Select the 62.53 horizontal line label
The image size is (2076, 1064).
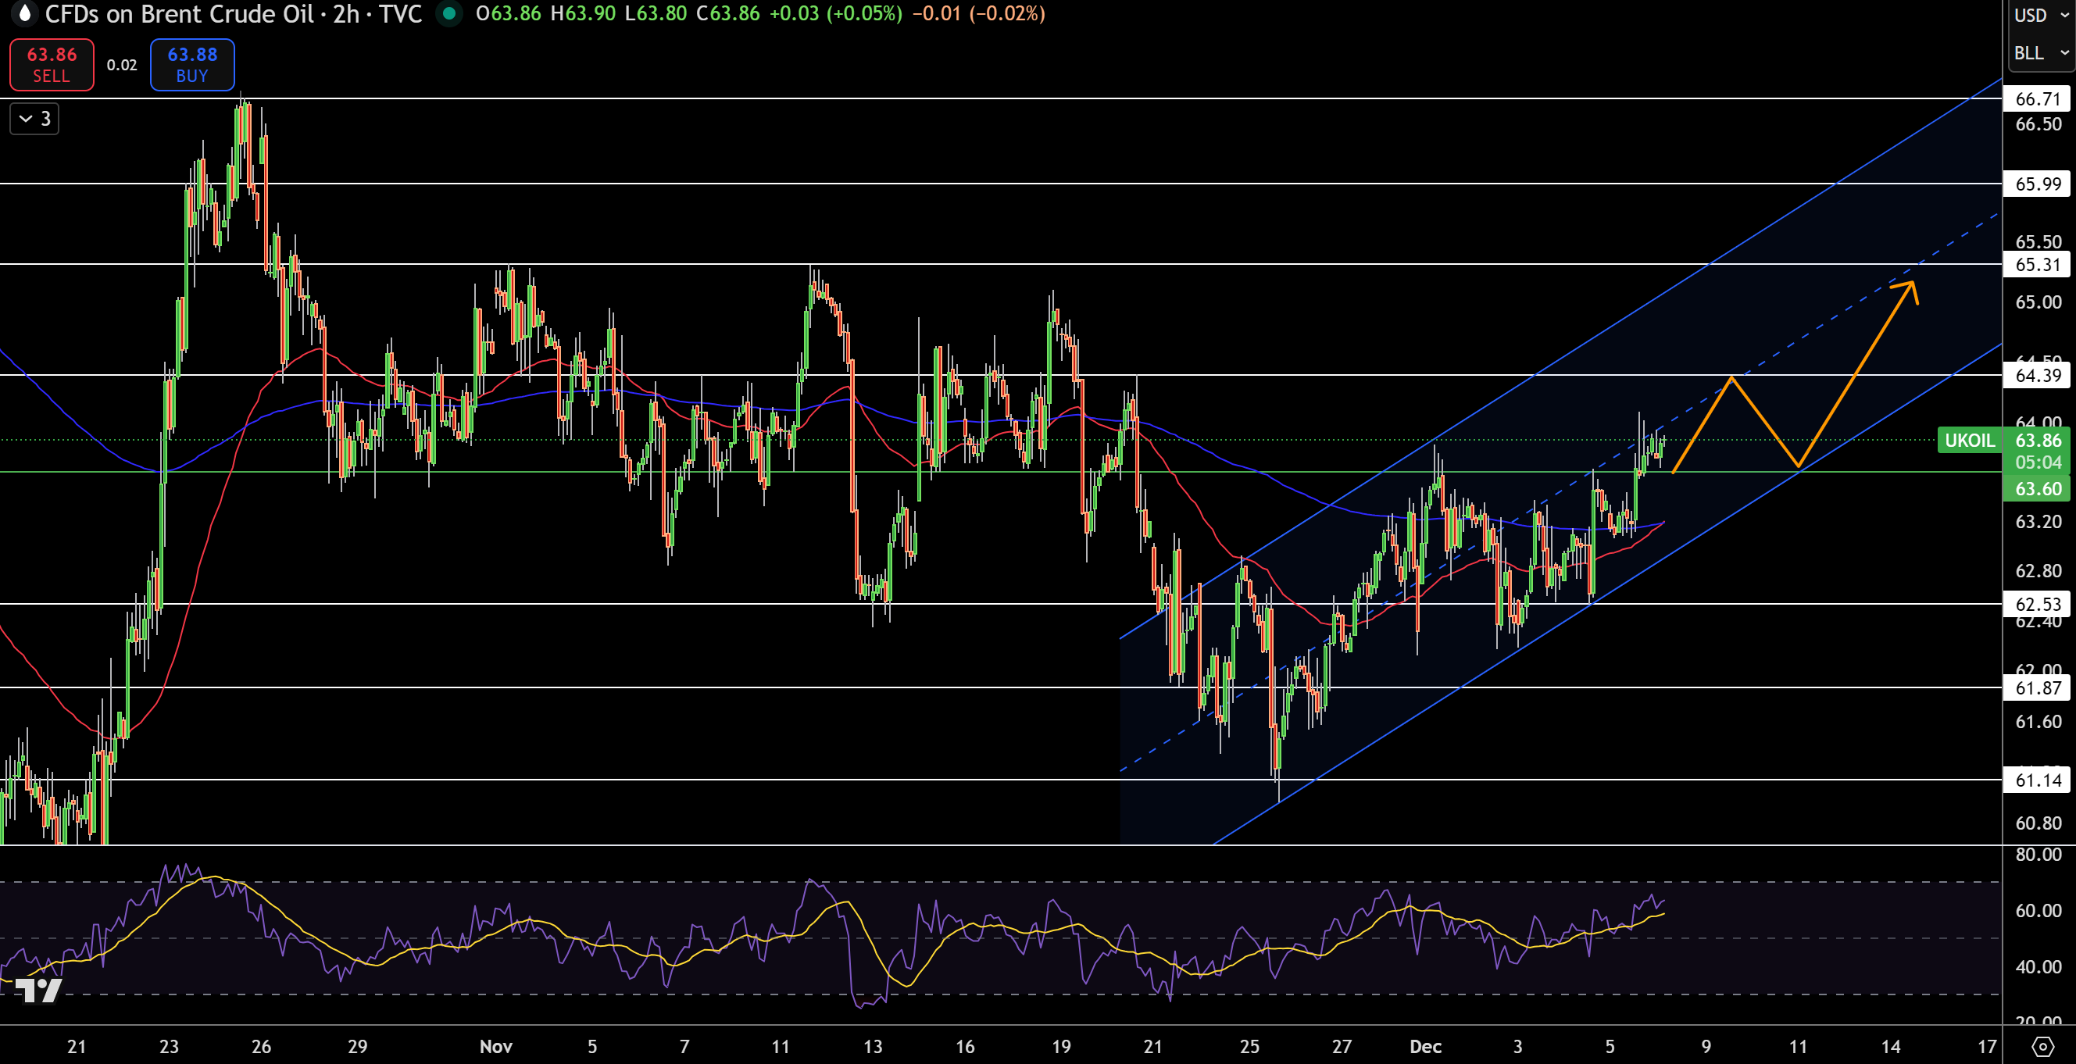coord(2036,604)
